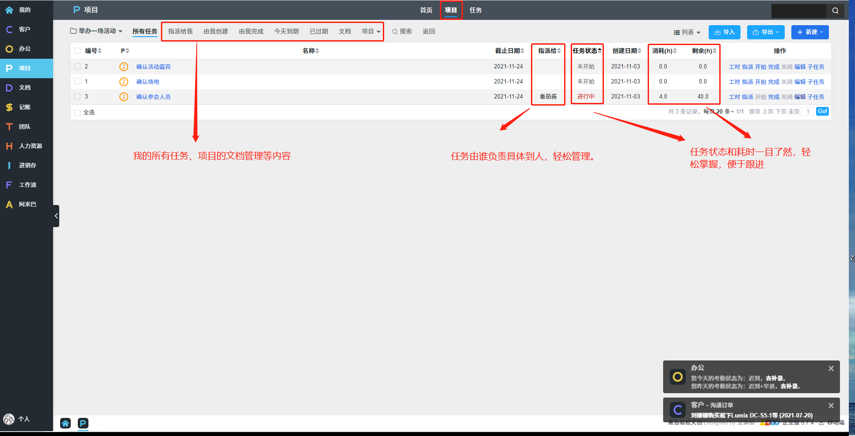Viewport: 855px width, 436px height.
Task: Open the 文档 filter tab in toolbar
Action: [x=345, y=31]
